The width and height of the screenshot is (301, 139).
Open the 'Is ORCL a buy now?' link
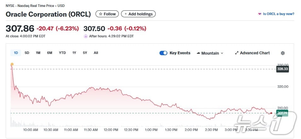click(279, 14)
